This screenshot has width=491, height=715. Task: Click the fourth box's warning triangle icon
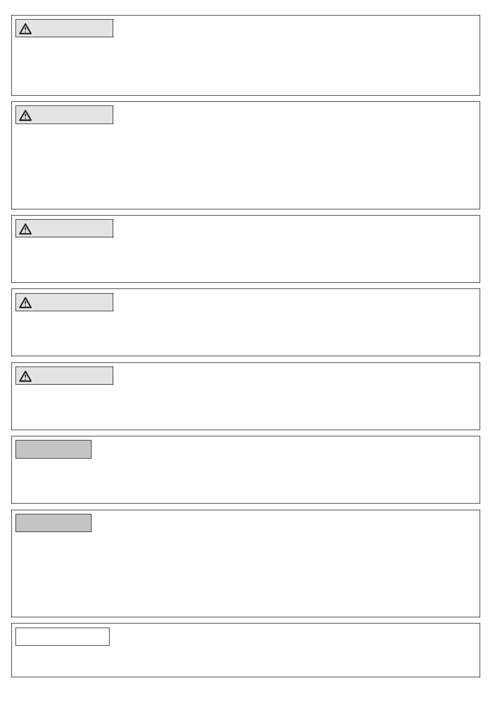pyautogui.click(x=25, y=303)
